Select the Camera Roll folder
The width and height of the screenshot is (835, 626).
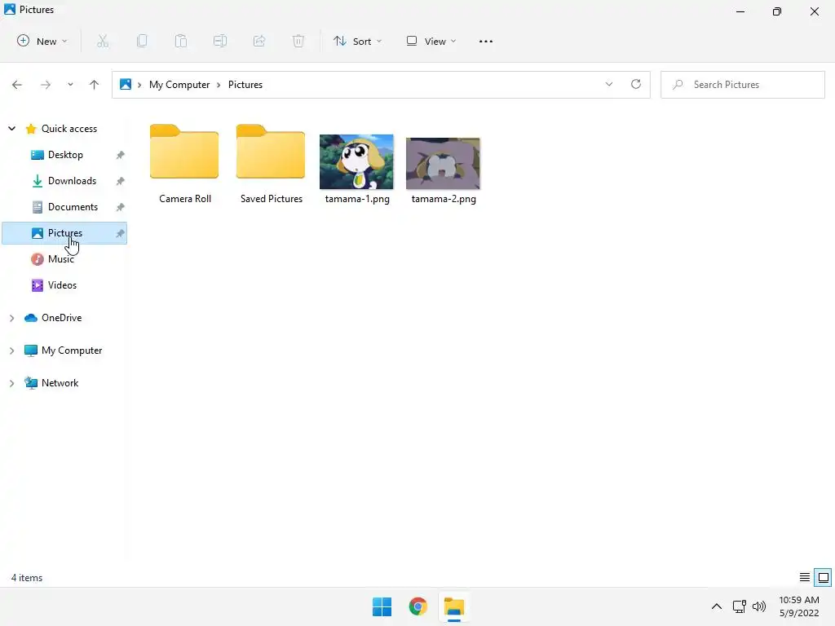pyautogui.click(x=185, y=164)
